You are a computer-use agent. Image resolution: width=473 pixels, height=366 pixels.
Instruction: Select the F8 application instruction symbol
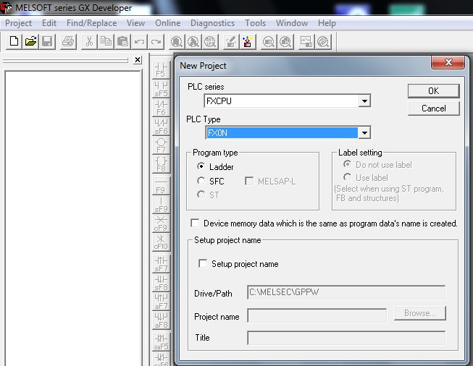pyautogui.click(x=161, y=164)
